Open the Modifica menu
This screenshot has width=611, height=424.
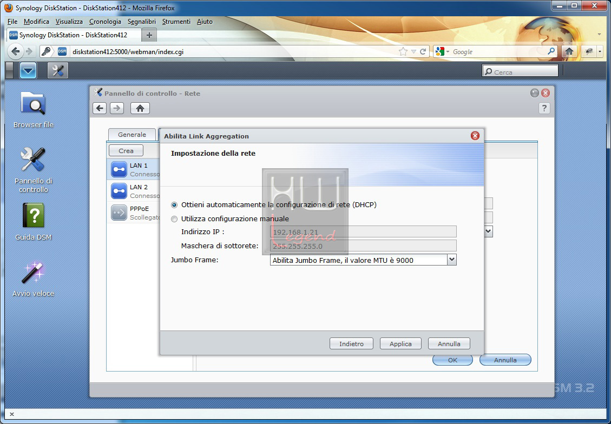[36, 22]
